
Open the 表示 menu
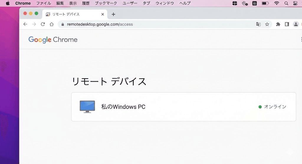click(x=73, y=3)
